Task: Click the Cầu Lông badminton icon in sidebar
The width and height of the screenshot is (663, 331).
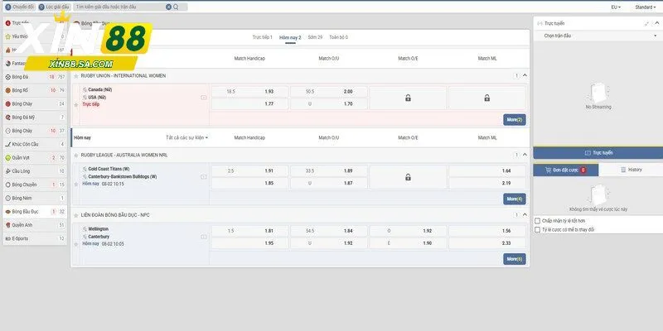Action: [x=7, y=170]
